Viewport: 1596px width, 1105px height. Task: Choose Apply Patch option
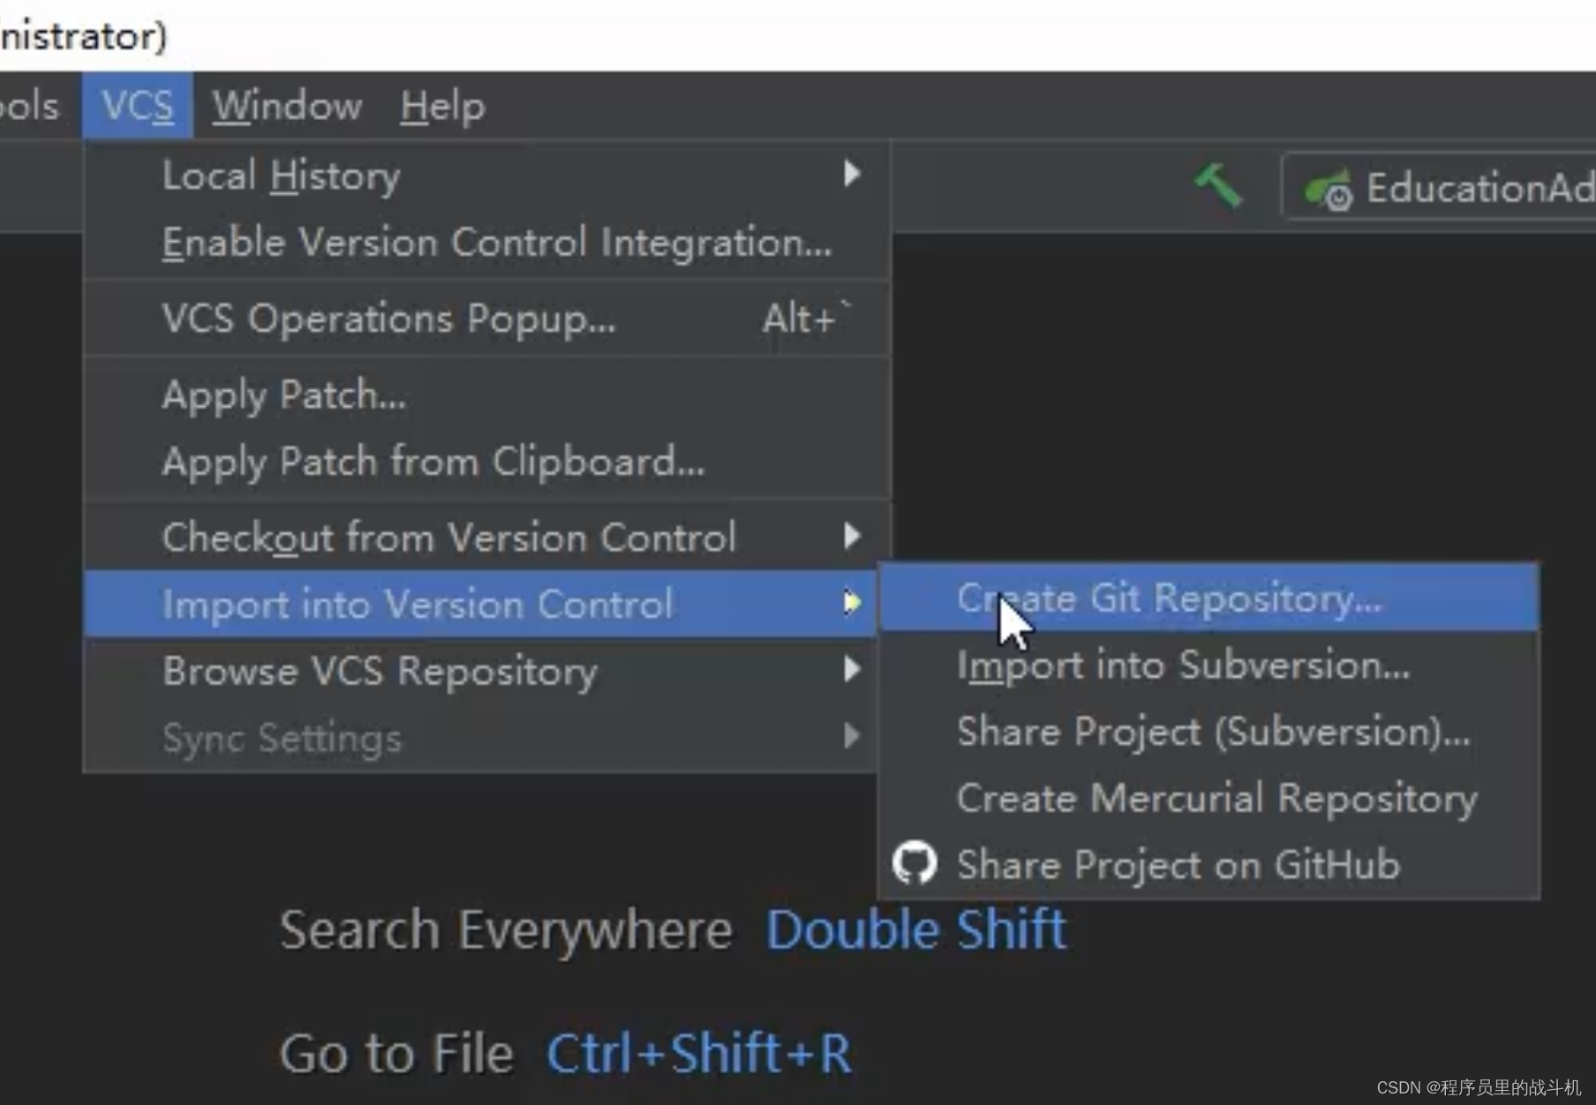click(x=486, y=395)
